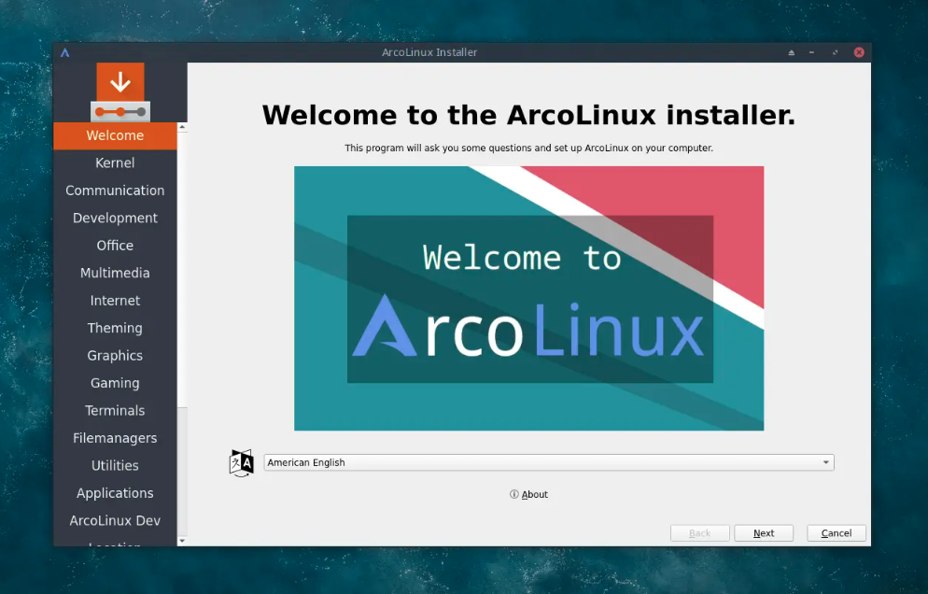Minimize the ArcoLinux Installer window

tap(812, 52)
